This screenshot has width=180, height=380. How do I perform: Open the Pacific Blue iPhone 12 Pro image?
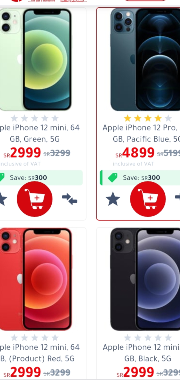(x=145, y=59)
